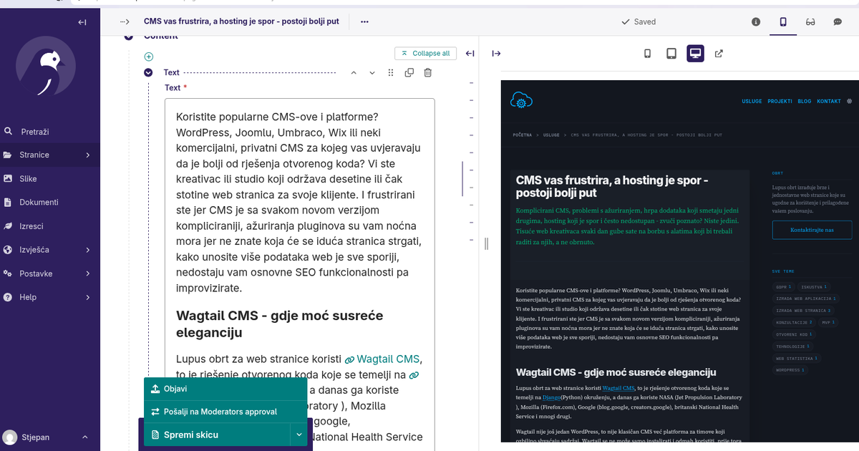The image size is (859, 451).
Task: Click the cloud gear logo in preview
Action: [x=522, y=101]
